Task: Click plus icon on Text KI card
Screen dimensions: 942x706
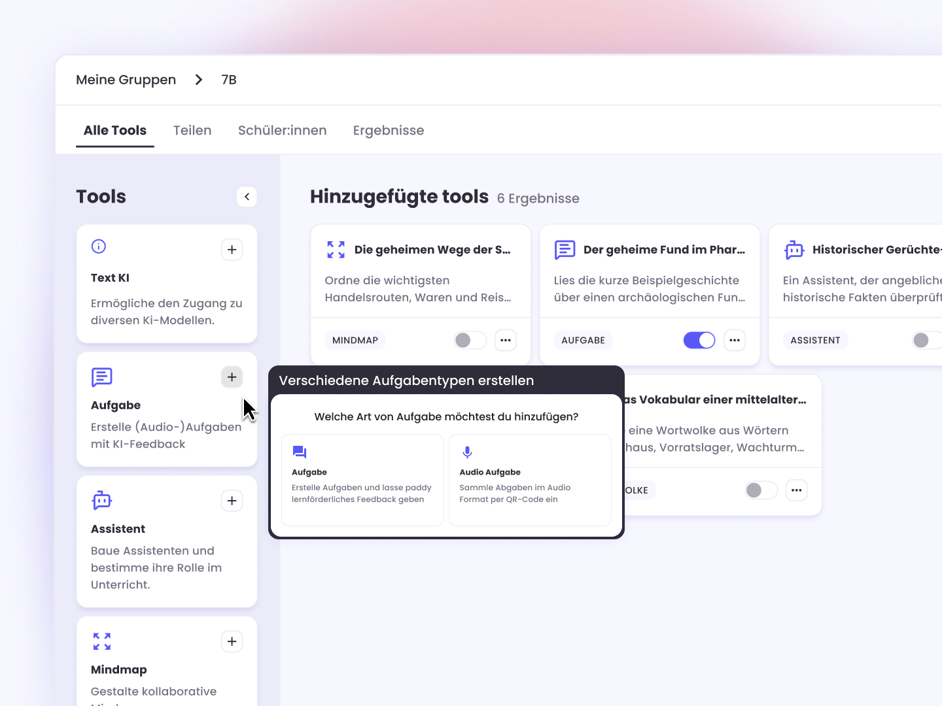Action: pyautogui.click(x=232, y=250)
